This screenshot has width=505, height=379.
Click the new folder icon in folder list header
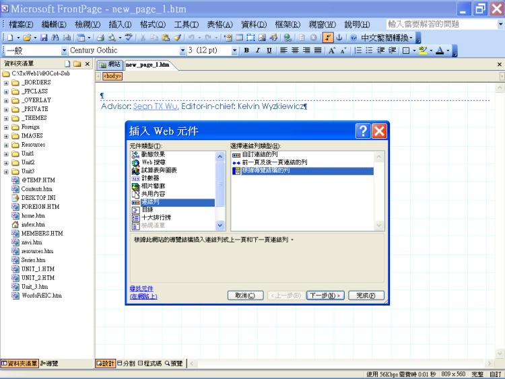point(77,64)
